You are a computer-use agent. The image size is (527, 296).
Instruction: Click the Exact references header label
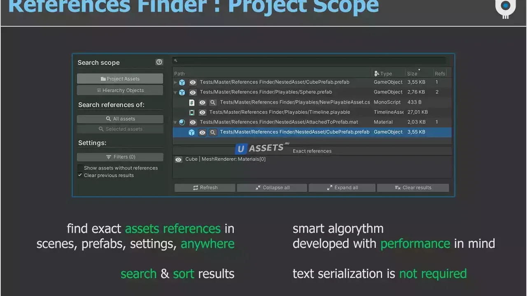point(312,151)
